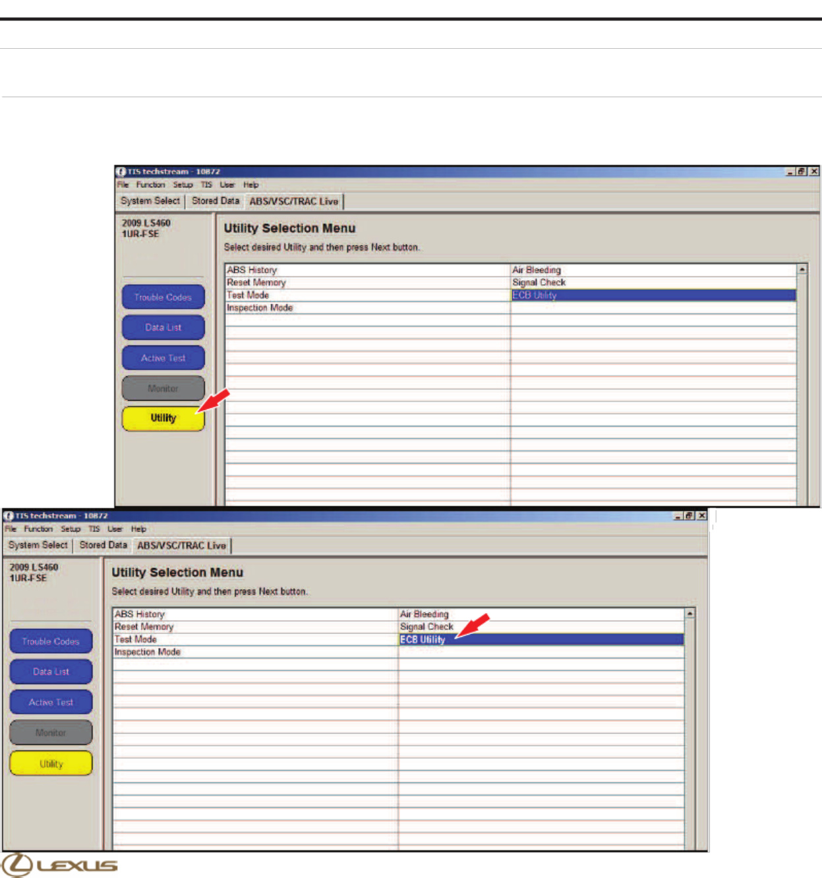Open Setup menu in lower Techstream window
Screen dimensions: 822x878
[x=71, y=529]
